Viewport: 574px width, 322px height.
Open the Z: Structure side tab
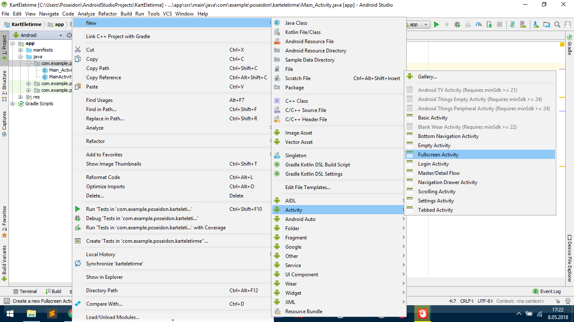pos(4,86)
